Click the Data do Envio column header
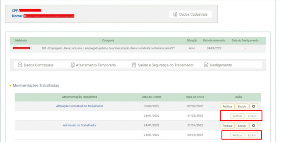This screenshot has height=142, width=282. pyautogui.click(x=195, y=97)
